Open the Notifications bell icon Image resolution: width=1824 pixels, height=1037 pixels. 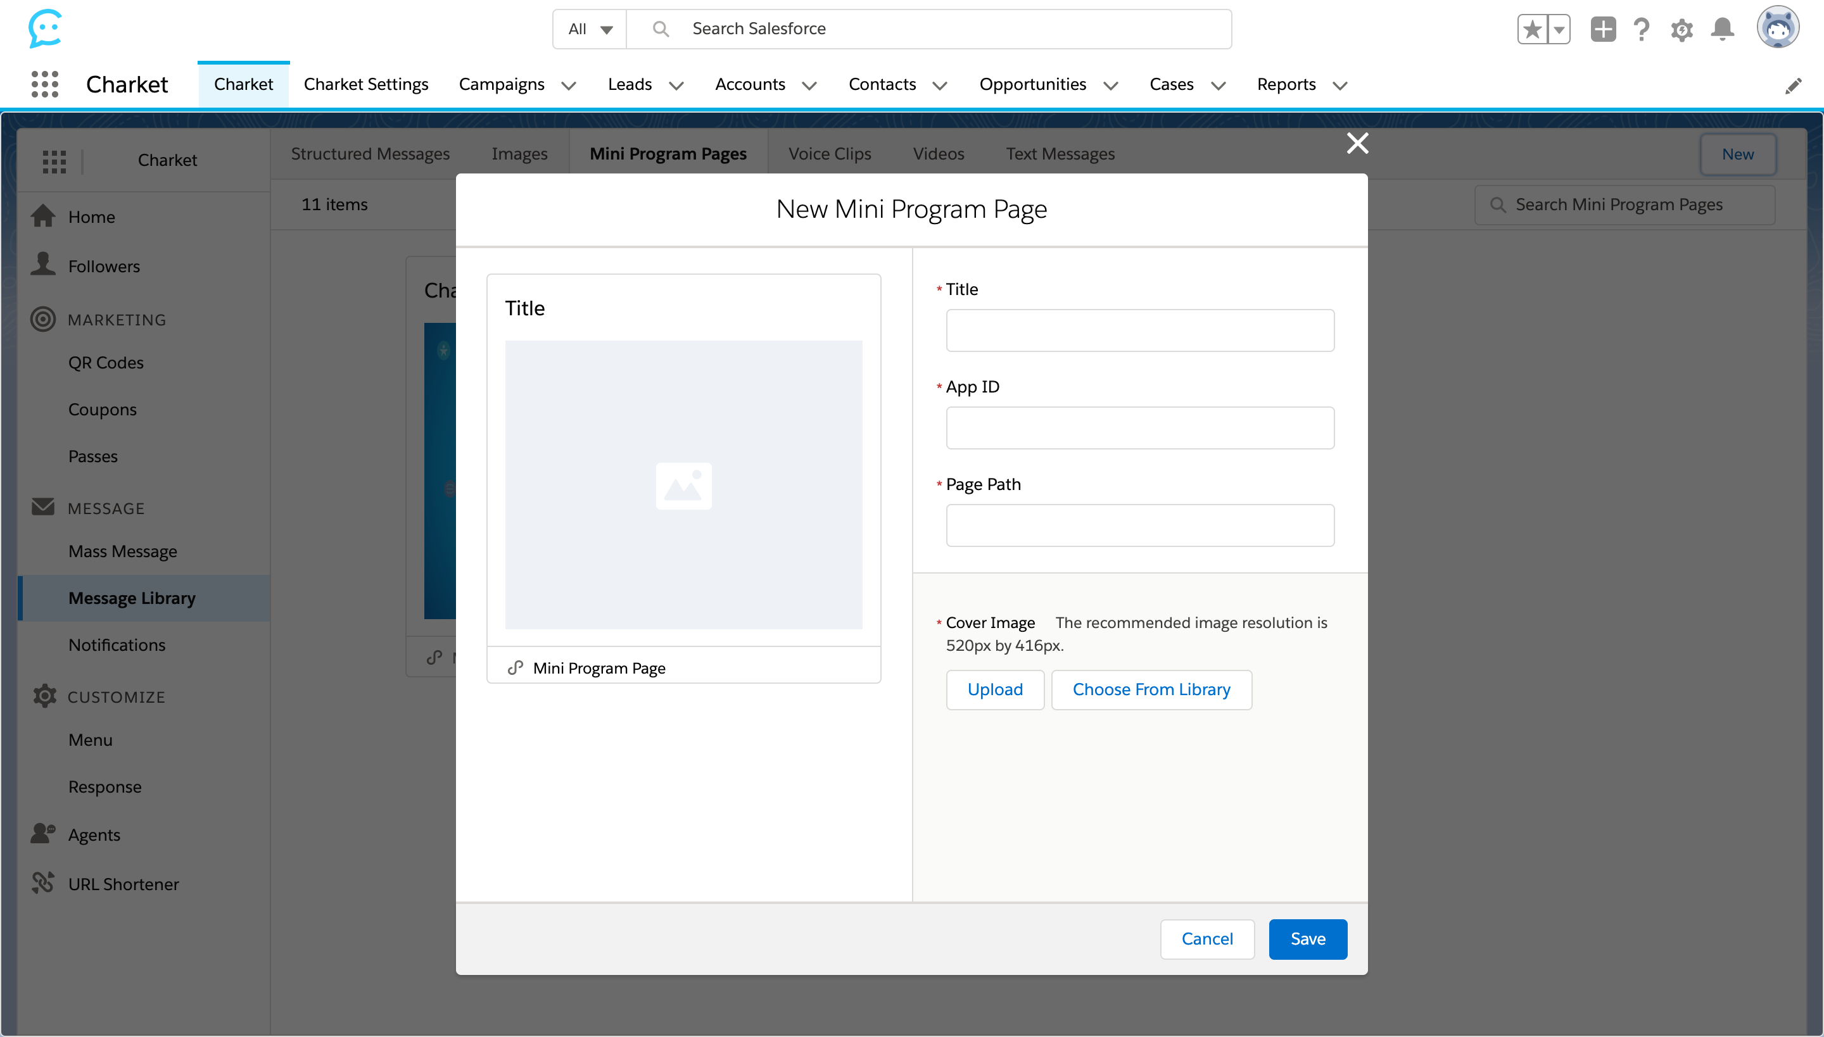(x=1722, y=29)
